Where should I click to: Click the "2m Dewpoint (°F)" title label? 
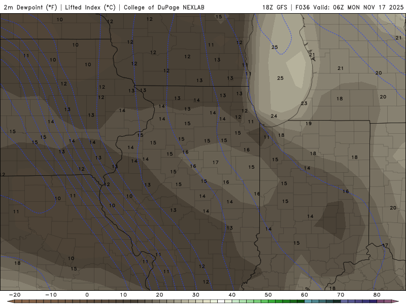click(x=30, y=7)
